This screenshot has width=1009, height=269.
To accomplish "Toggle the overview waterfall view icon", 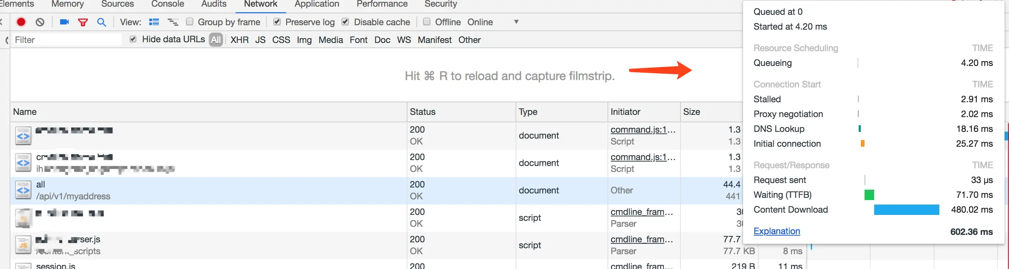I will coord(173,22).
